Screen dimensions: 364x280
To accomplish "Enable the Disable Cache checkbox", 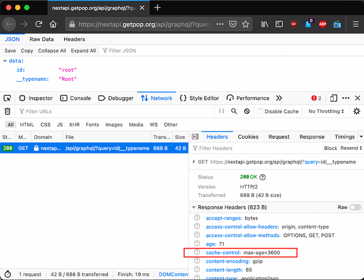I will 260,111.
